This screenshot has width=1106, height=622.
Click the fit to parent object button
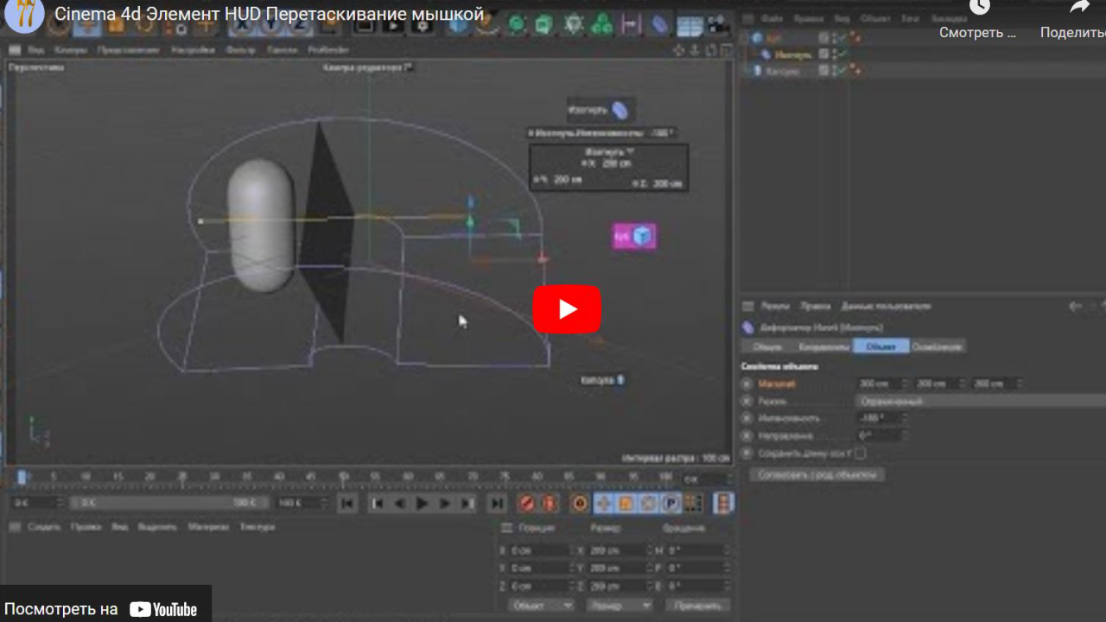[x=817, y=474]
